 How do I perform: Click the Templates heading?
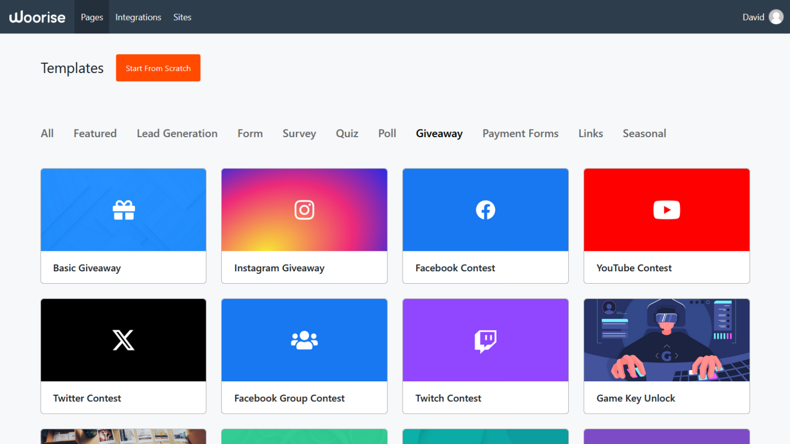tap(72, 68)
